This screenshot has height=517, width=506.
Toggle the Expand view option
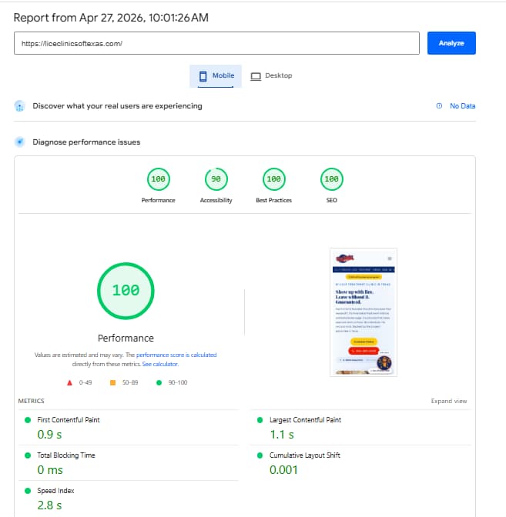[x=449, y=401]
